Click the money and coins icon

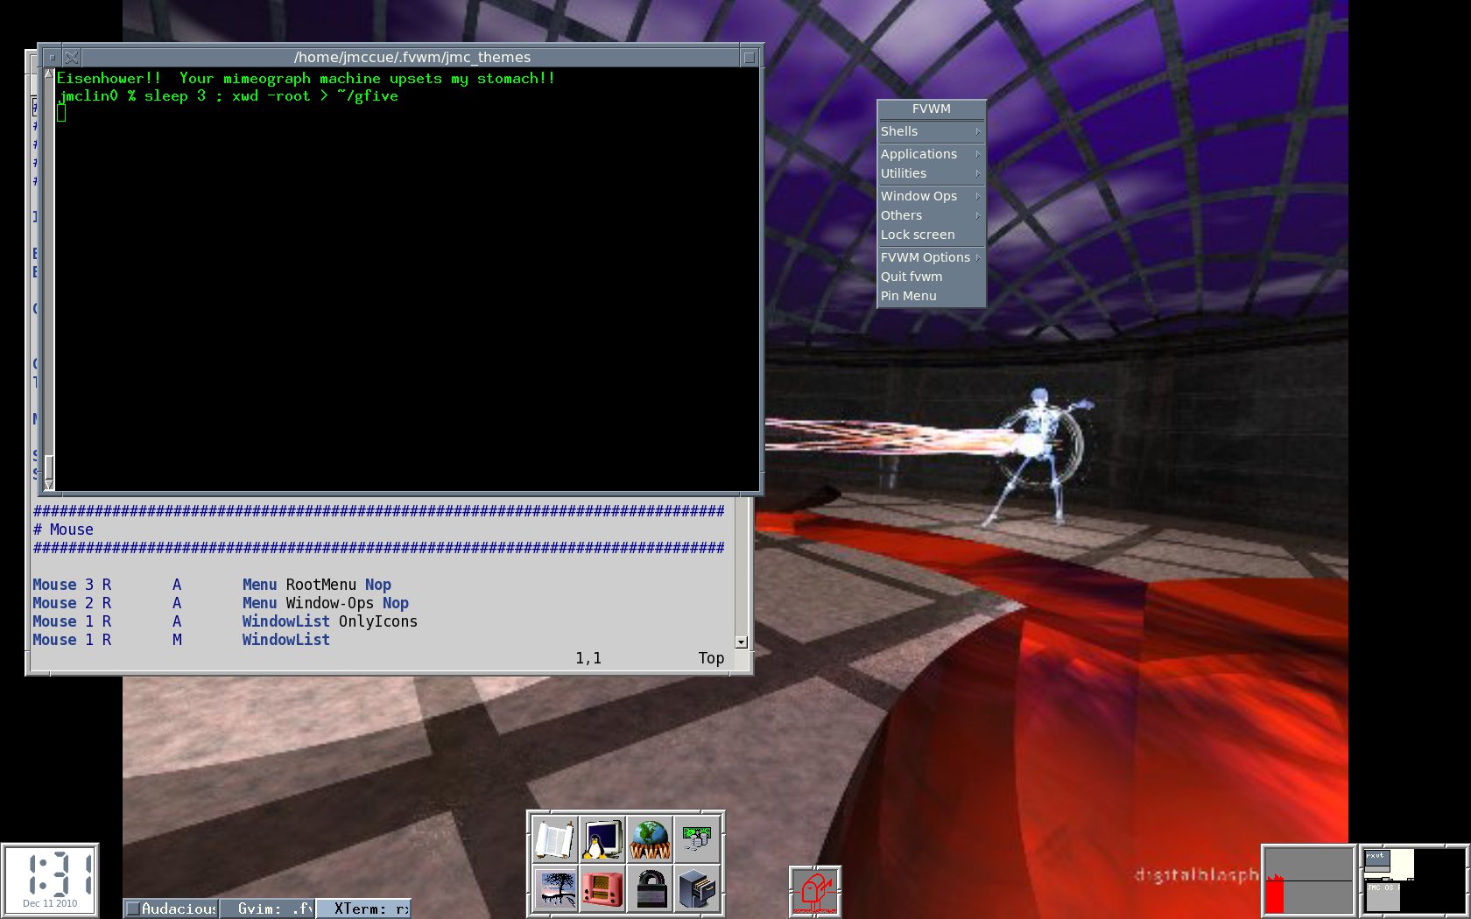point(697,839)
